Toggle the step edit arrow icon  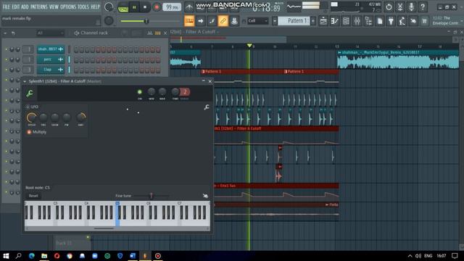[x=201, y=21]
